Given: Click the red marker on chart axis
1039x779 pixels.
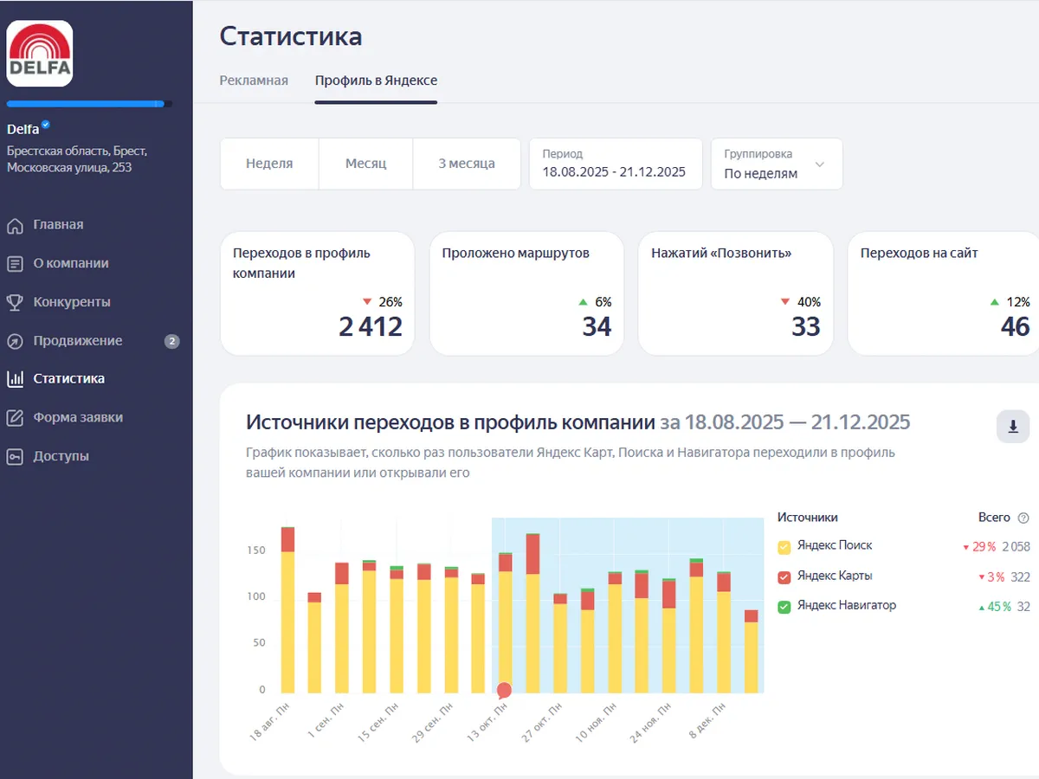Looking at the screenshot, I should point(504,690).
